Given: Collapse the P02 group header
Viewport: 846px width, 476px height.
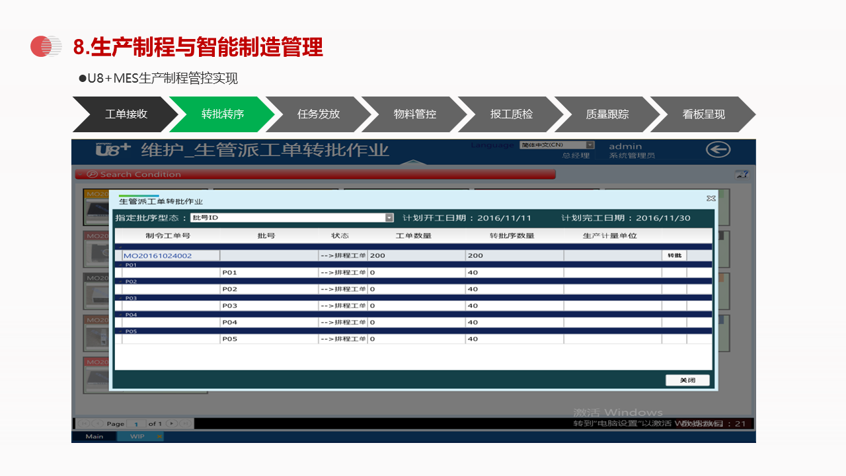Looking at the screenshot, I should [x=120, y=282].
